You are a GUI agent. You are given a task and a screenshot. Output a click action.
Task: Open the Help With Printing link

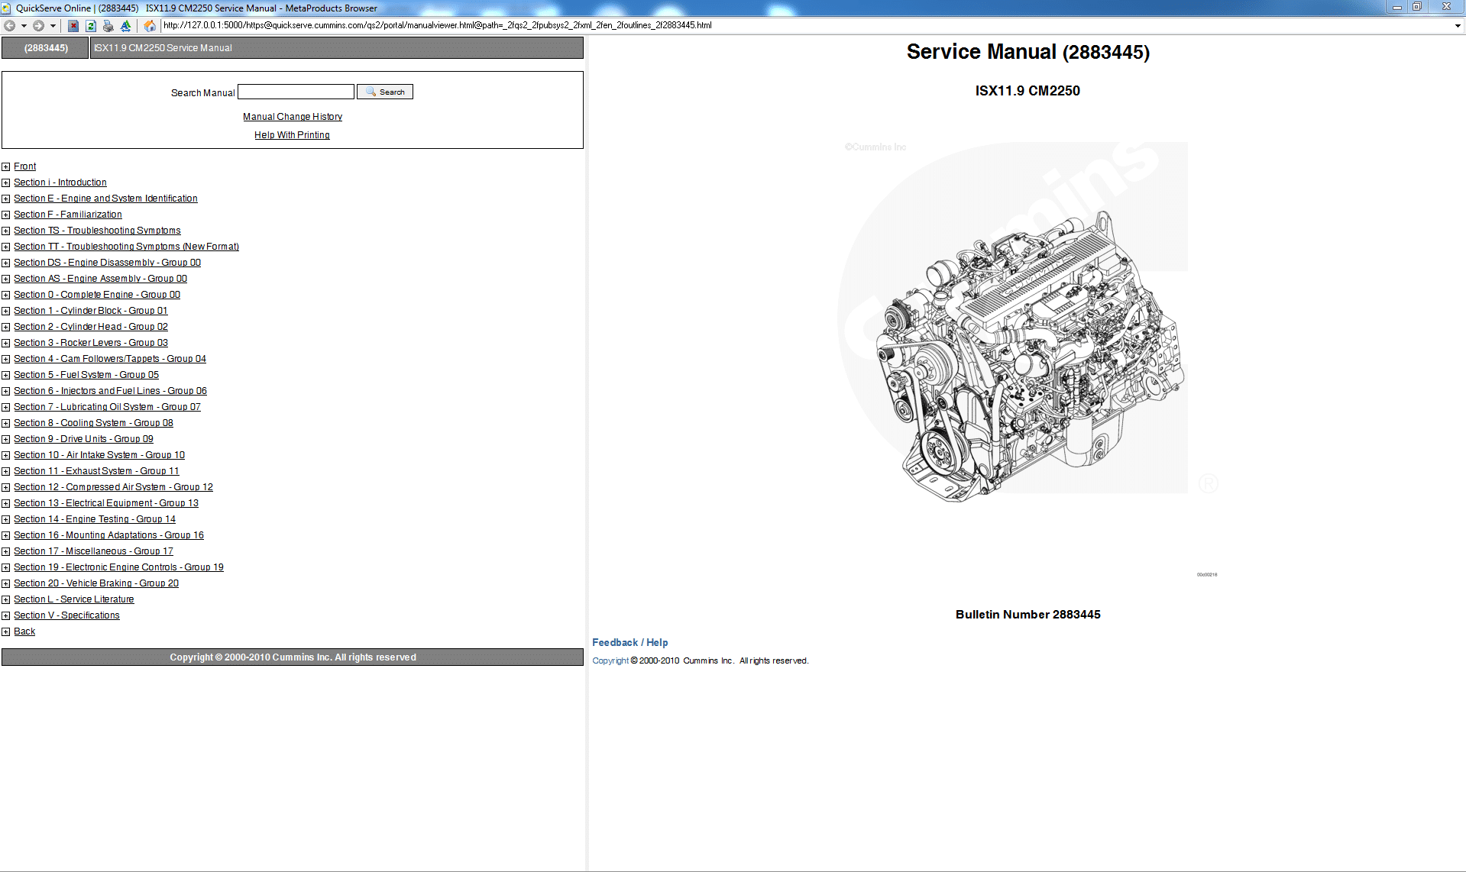pyautogui.click(x=292, y=134)
